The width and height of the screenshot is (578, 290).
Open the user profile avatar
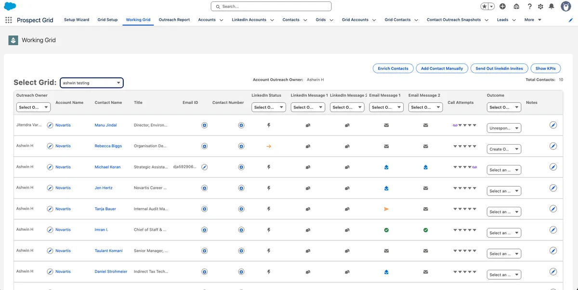pyautogui.click(x=566, y=6)
